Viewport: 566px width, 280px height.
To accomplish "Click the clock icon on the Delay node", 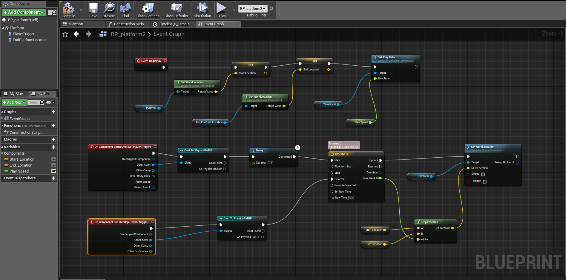I will 298,147.
